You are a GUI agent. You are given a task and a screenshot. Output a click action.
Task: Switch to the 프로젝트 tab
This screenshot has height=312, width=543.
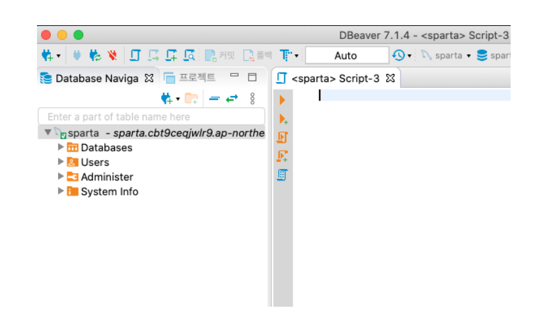190,77
